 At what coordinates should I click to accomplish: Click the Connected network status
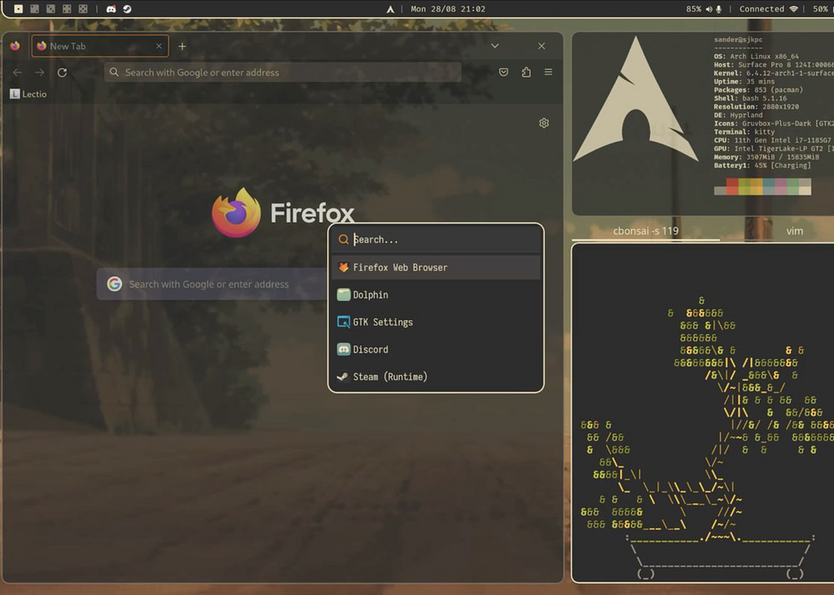click(x=762, y=9)
